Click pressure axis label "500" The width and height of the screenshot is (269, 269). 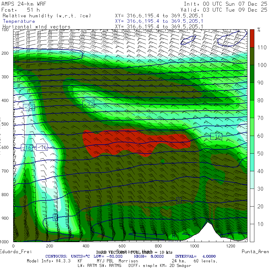[5, 124]
